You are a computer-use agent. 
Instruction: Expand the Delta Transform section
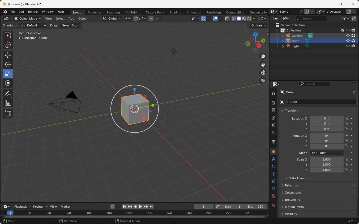tap(300, 178)
